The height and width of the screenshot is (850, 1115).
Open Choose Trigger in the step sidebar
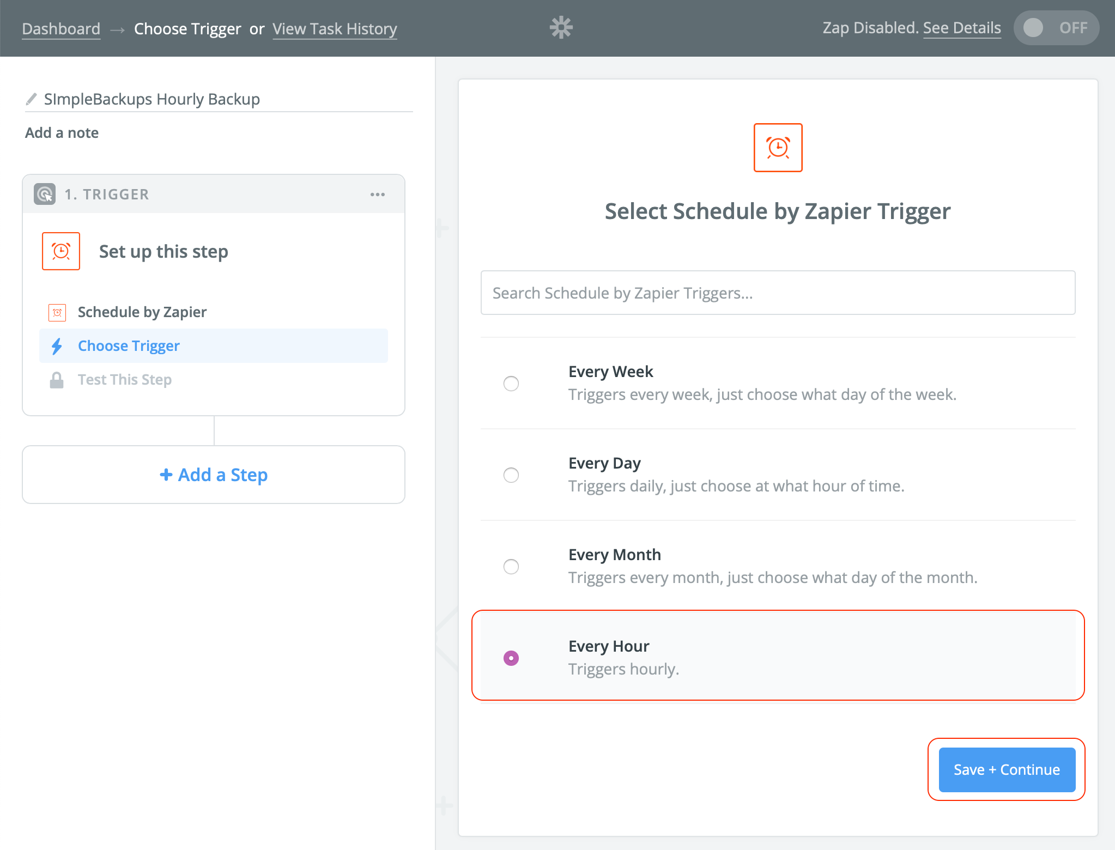pyautogui.click(x=129, y=345)
